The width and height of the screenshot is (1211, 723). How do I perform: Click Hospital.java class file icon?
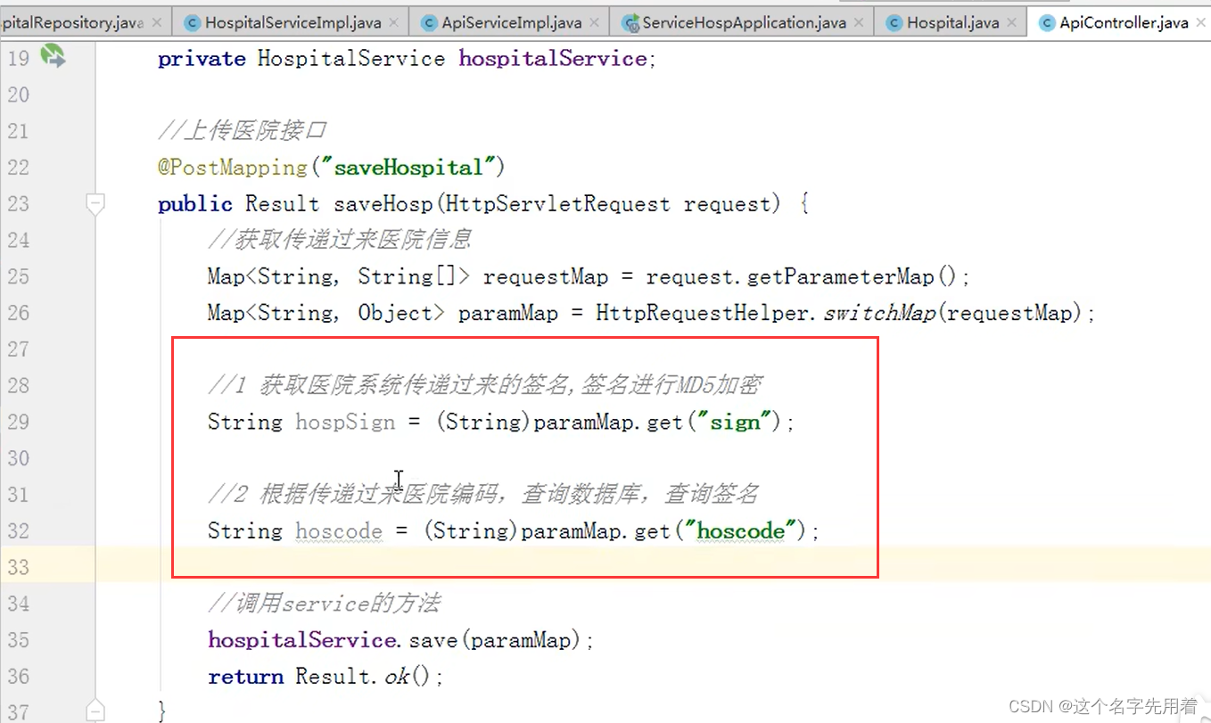pos(893,23)
